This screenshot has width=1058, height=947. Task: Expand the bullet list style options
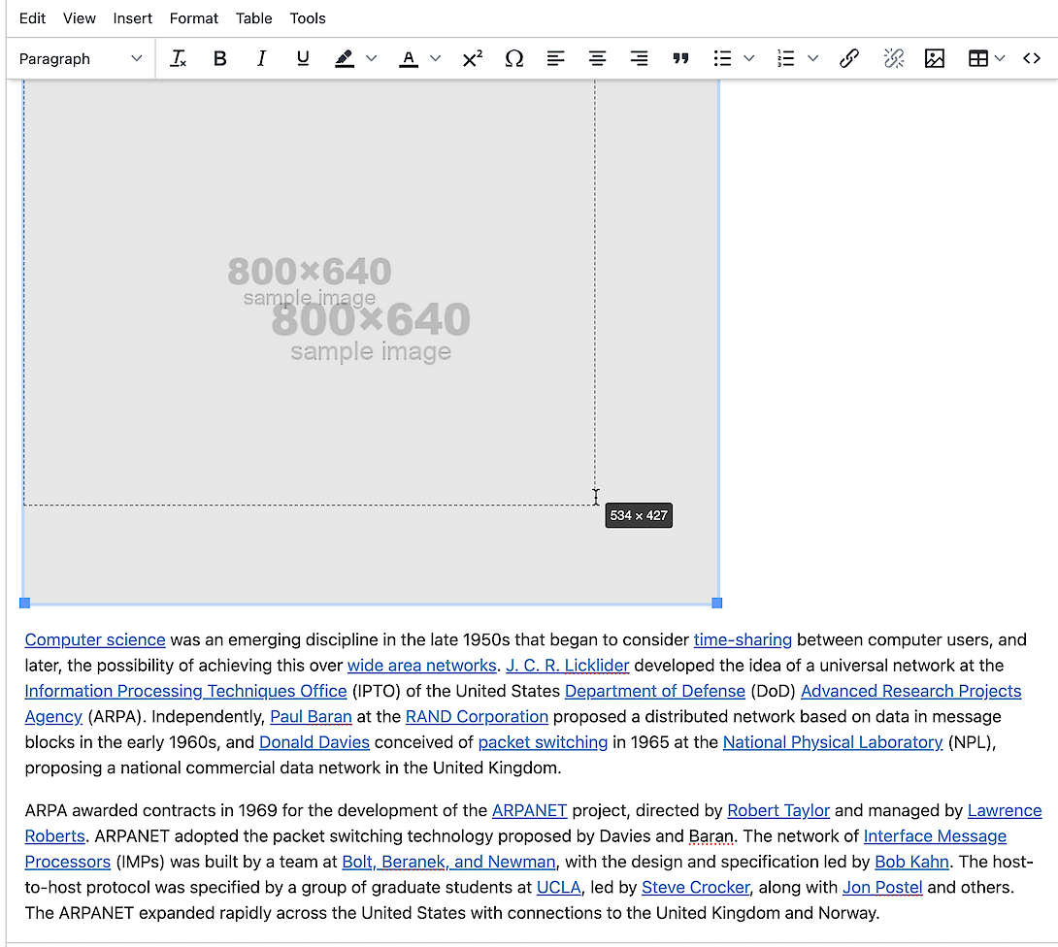[x=749, y=59]
